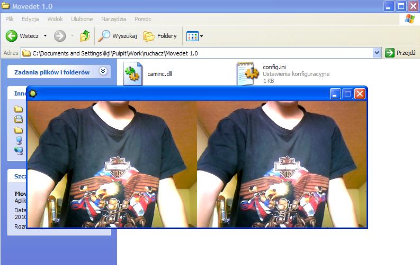The width and height of the screenshot is (420, 265).
Task: Select the caminc.dll file icon
Action: tap(133, 73)
